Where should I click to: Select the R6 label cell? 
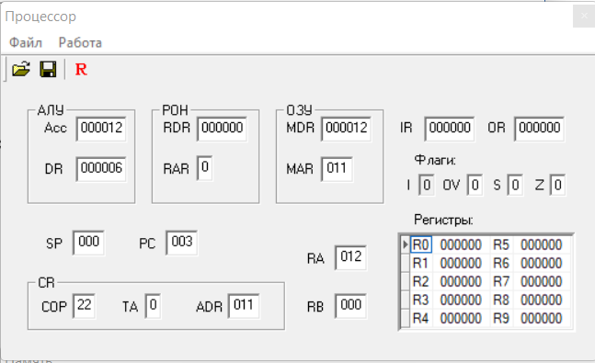501,263
